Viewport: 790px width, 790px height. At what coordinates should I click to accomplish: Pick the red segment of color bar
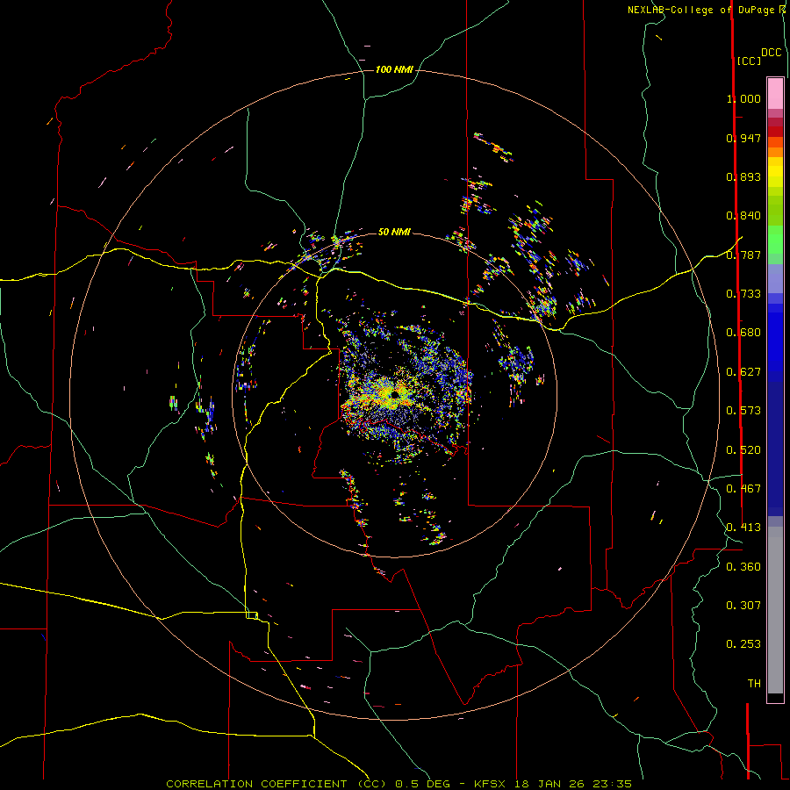775,132
